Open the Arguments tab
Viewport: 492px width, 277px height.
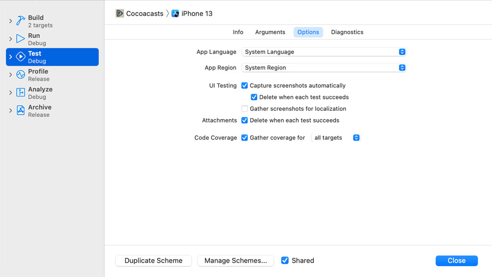pyautogui.click(x=270, y=32)
